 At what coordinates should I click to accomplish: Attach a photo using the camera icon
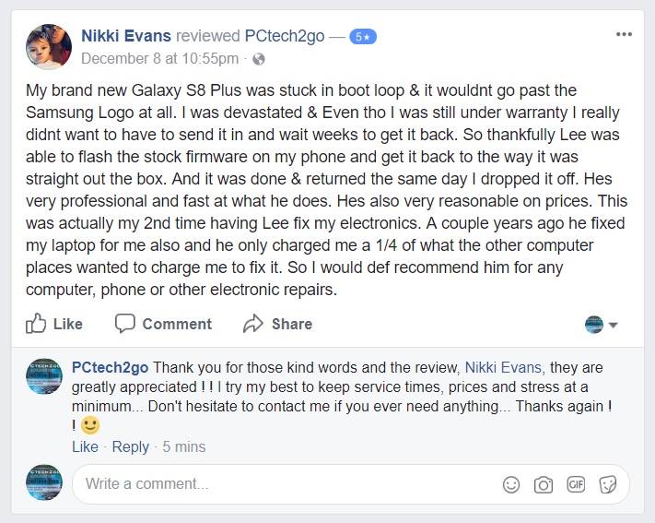pos(544,484)
